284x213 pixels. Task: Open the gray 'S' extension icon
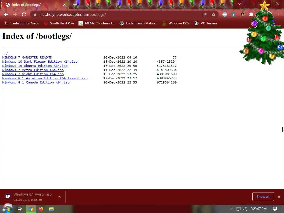pos(234,15)
